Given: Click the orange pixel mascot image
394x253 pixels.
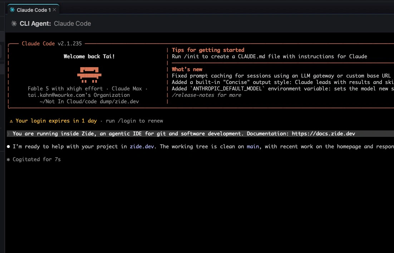Looking at the screenshot, I should click(89, 75).
